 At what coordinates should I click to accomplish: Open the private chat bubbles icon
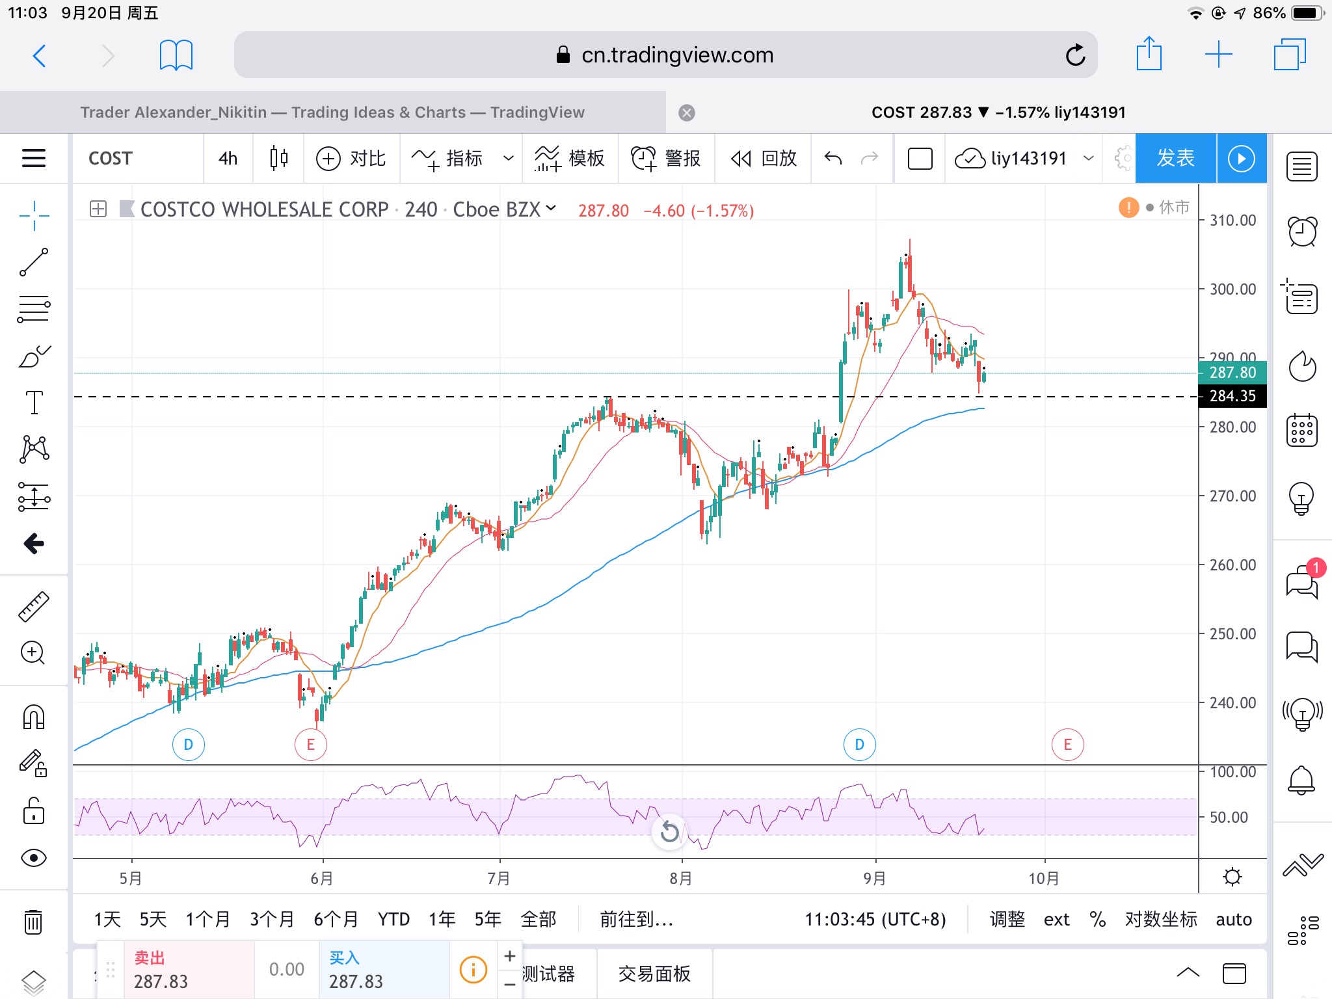(1302, 646)
